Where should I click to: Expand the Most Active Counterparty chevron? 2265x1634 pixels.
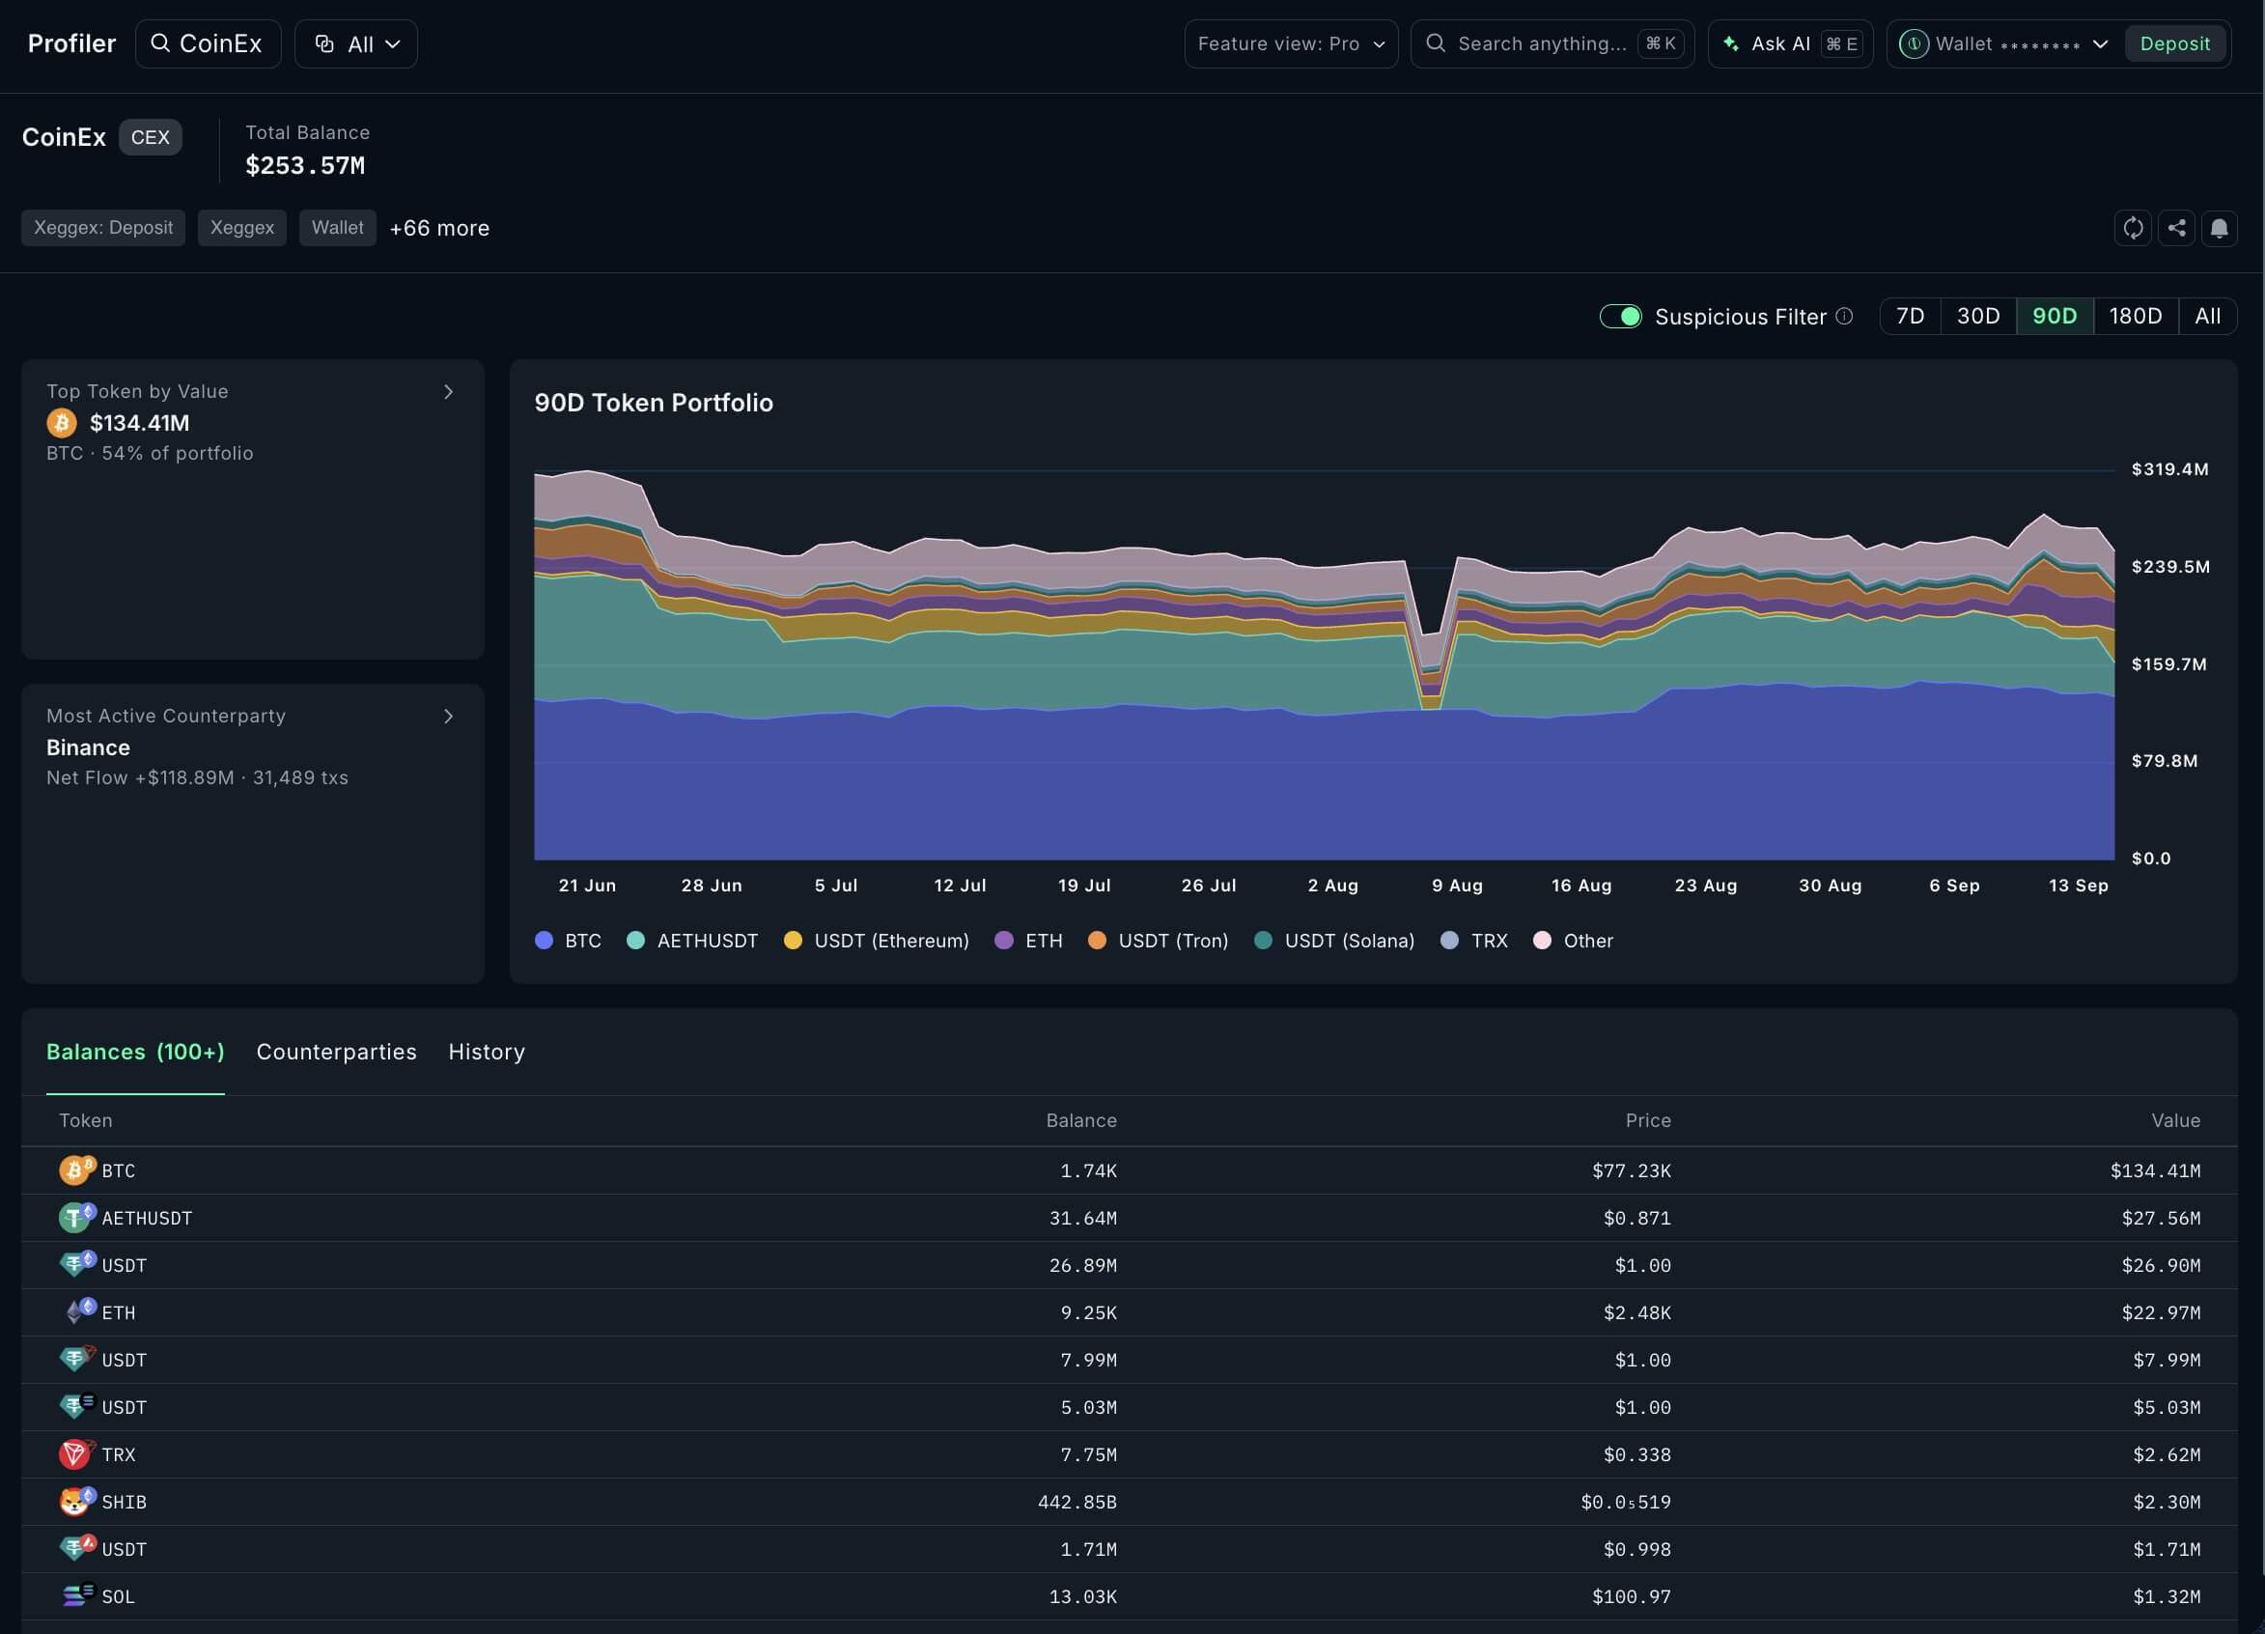click(x=448, y=717)
